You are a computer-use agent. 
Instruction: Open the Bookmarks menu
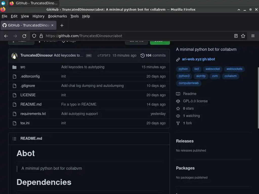(57, 16)
